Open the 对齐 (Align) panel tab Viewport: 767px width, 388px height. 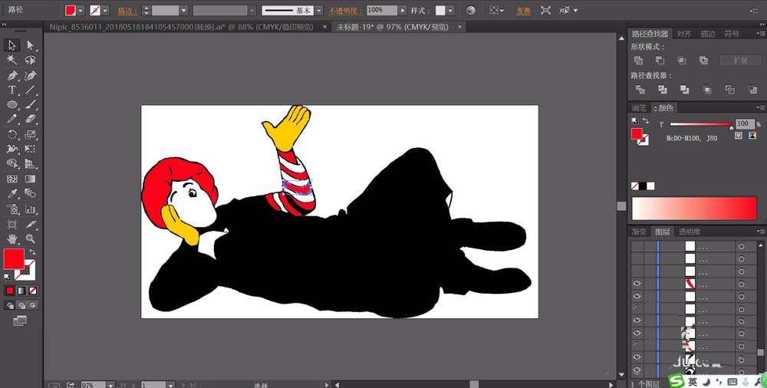point(684,34)
